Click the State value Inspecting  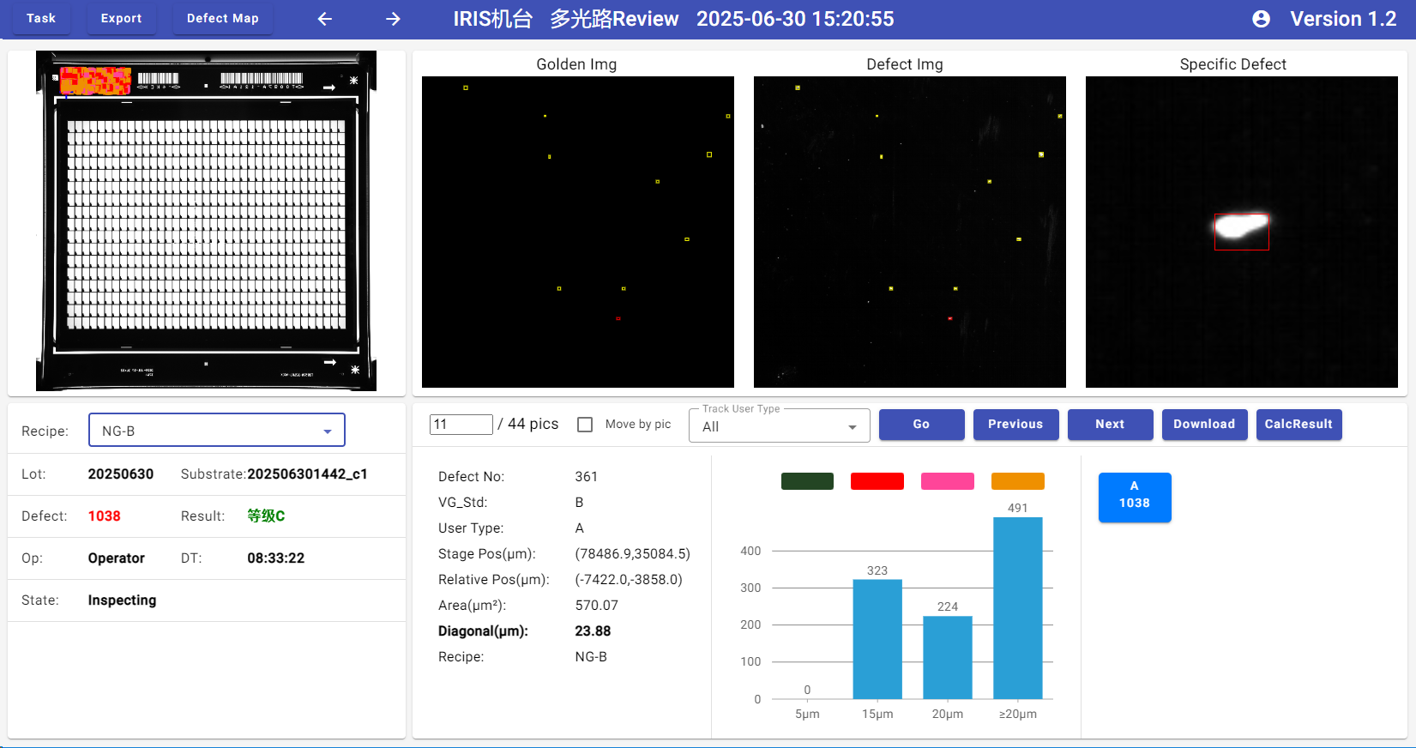point(122,600)
